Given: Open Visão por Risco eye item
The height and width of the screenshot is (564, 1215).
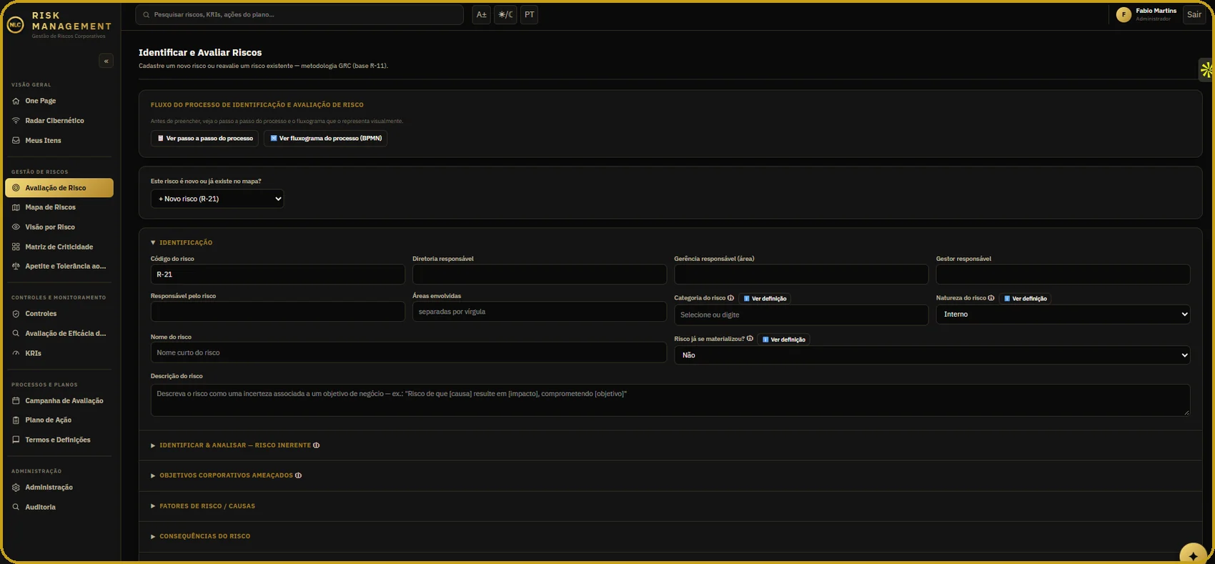Looking at the screenshot, I should (x=59, y=227).
